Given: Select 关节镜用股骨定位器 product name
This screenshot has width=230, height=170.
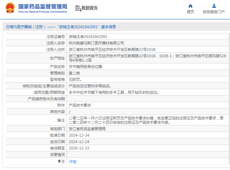Looking at the screenshot, I should 85,67.
